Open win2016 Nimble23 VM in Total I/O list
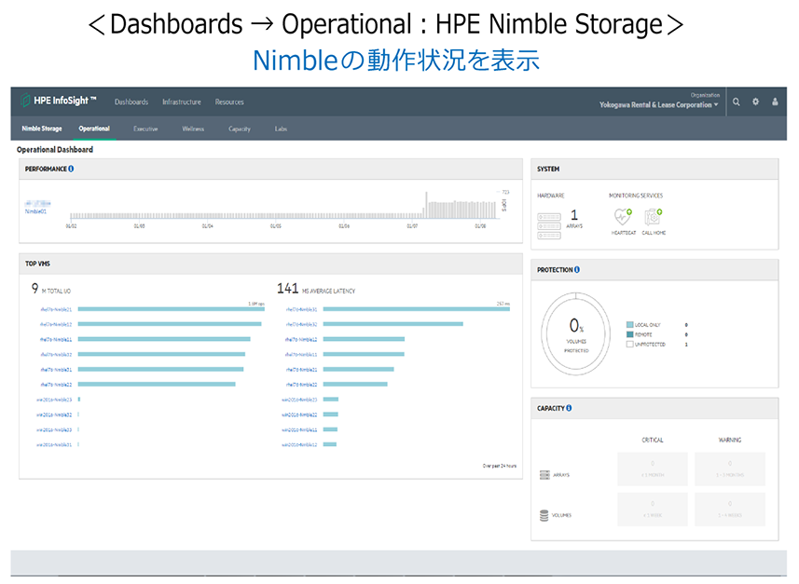 click(54, 400)
